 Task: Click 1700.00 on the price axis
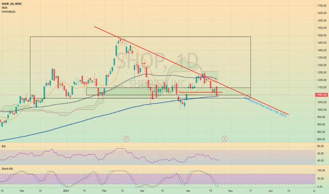tap(322, 6)
